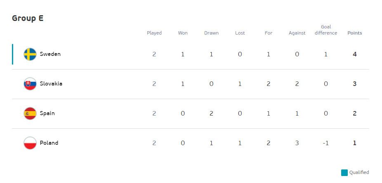Select the Drawn column header

211,33
